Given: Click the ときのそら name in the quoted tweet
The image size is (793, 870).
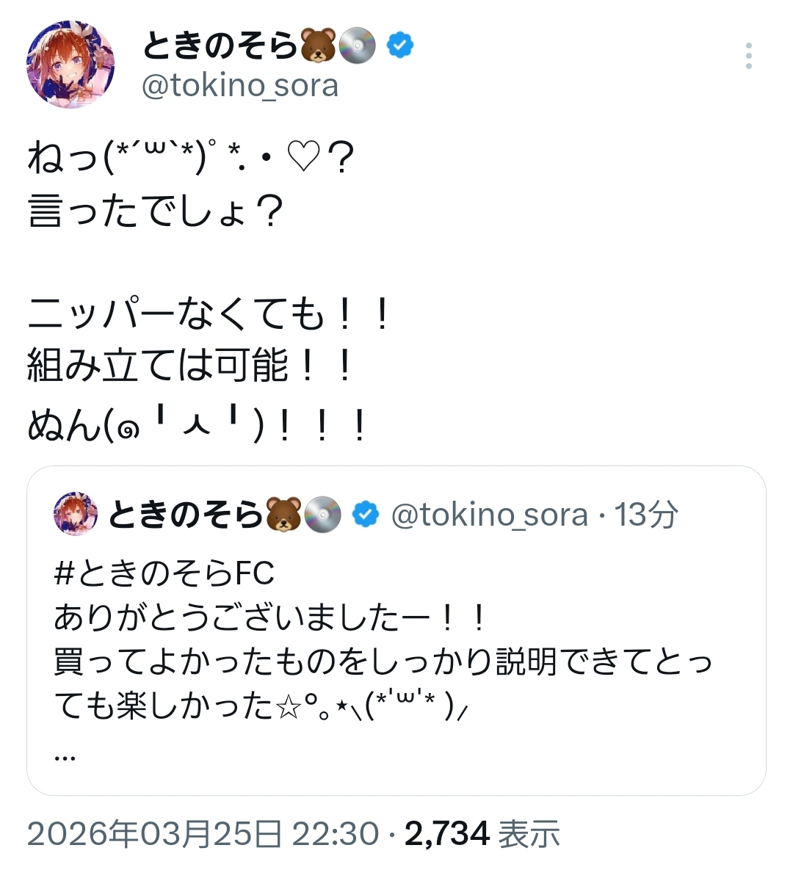Looking at the screenshot, I should (x=185, y=515).
